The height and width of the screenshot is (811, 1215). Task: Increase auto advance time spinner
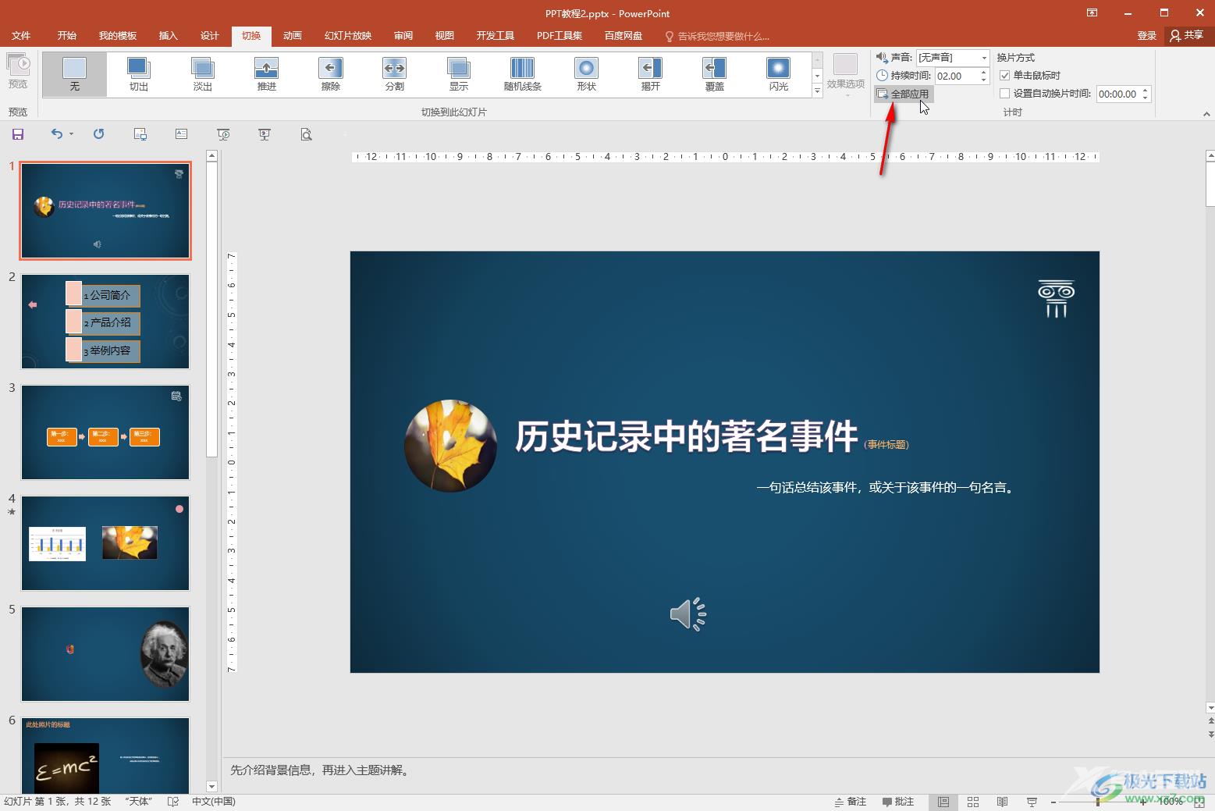tap(1146, 91)
